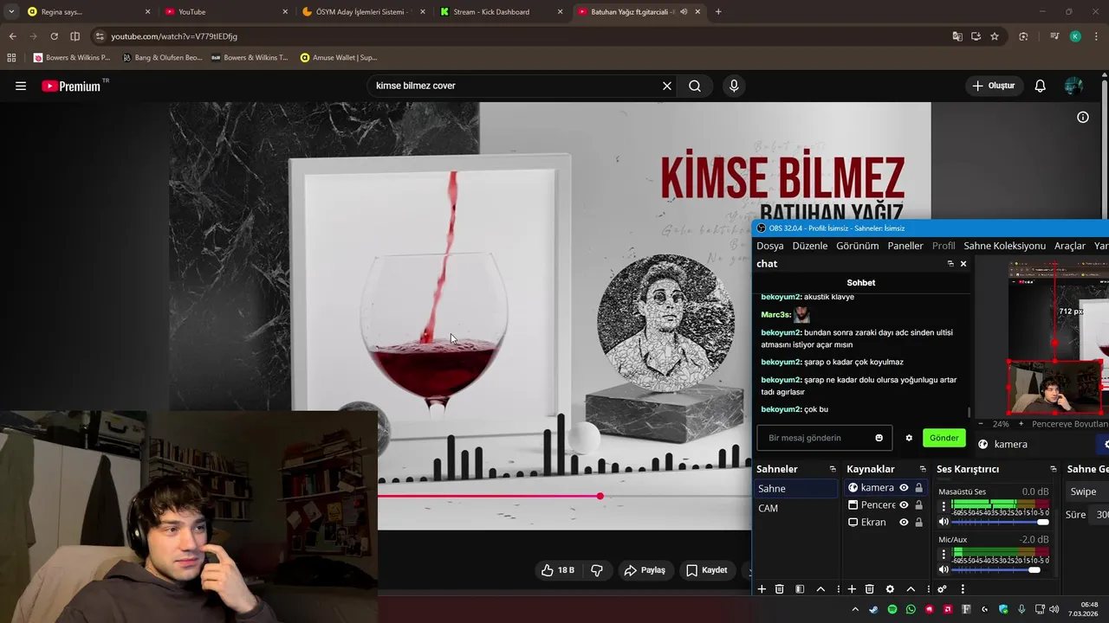Undock the chat panel
This screenshot has width=1109, height=623.
point(950,264)
